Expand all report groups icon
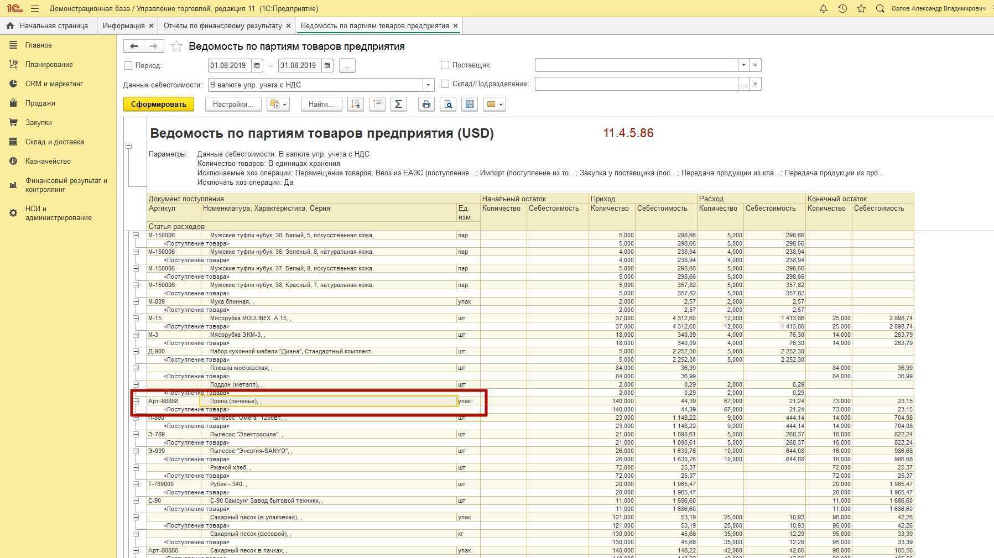 [x=356, y=104]
